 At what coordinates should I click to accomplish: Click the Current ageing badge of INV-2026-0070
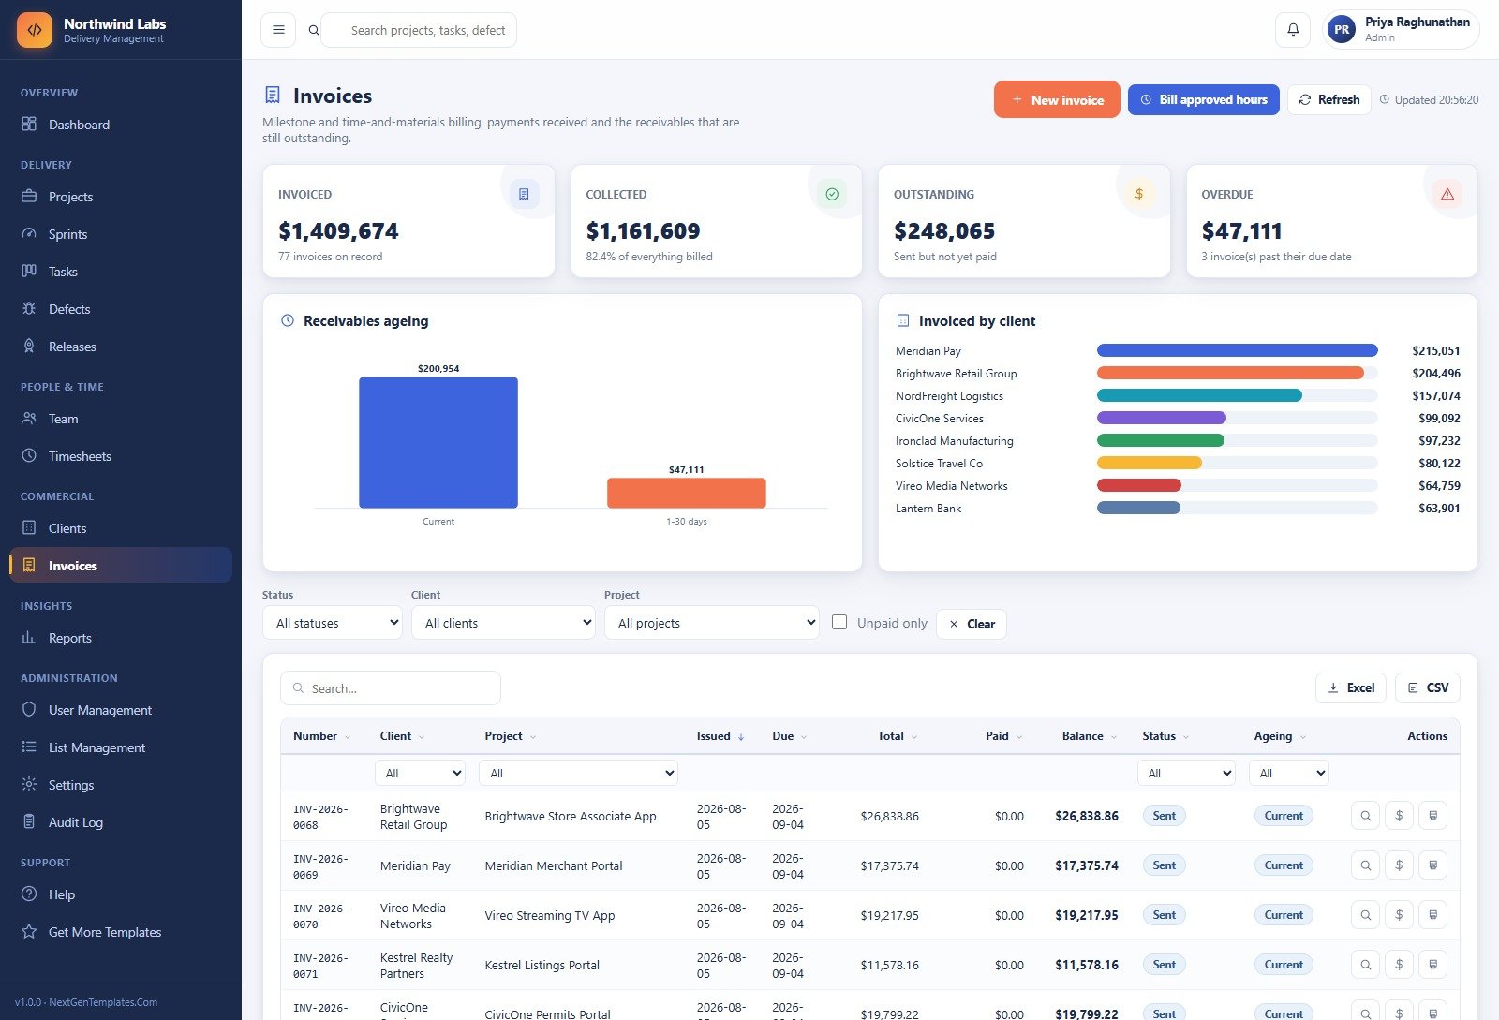[1284, 915]
